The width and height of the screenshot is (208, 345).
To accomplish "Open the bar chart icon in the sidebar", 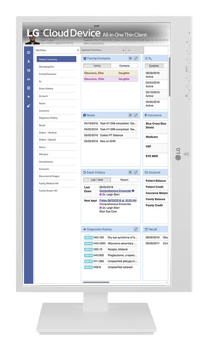I will pyautogui.click(x=29, y=79).
